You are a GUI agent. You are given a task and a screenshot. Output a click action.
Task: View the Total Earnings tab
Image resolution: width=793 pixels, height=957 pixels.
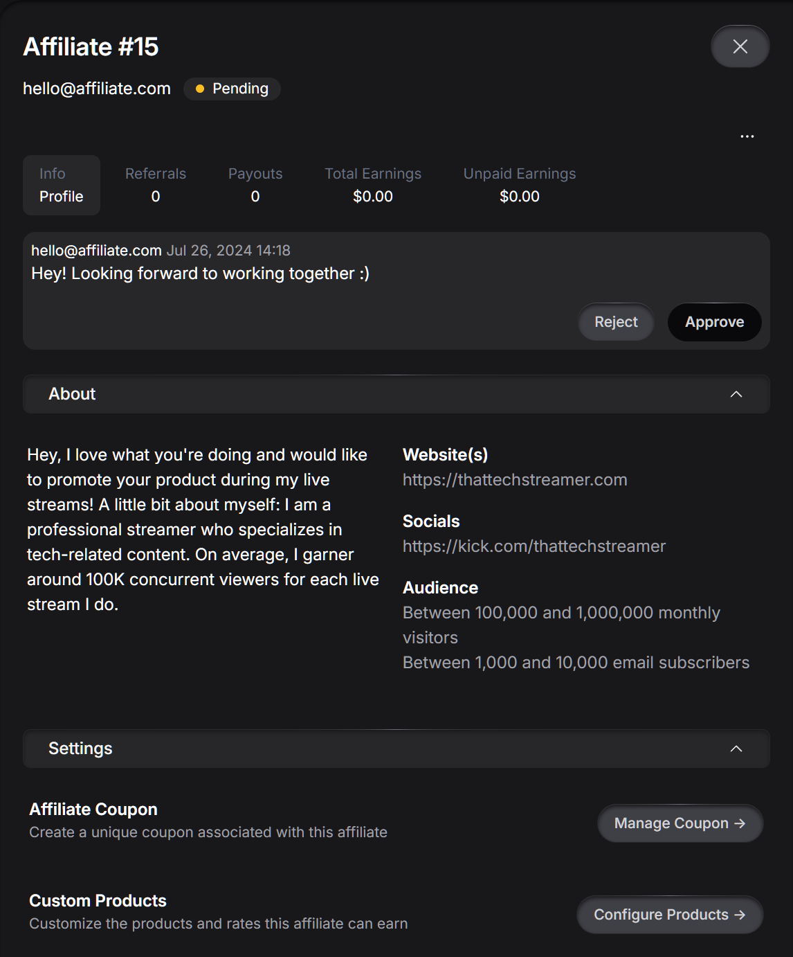373,185
